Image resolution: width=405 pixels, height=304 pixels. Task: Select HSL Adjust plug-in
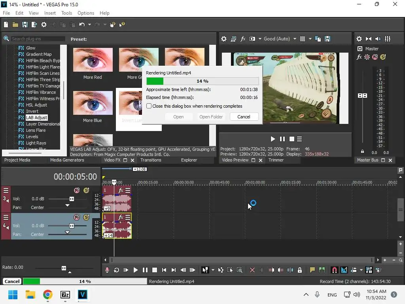click(x=36, y=105)
